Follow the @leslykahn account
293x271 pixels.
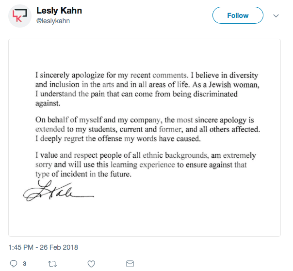coord(238,15)
